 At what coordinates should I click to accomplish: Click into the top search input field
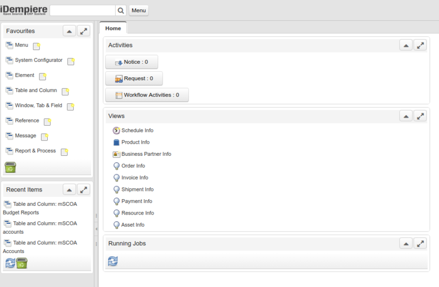click(82, 10)
